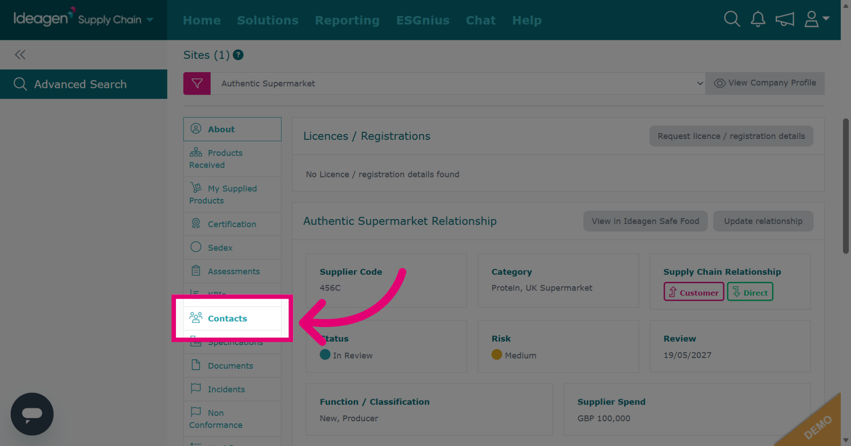Click the page vertical scrollbar thumb
The width and height of the screenshot is (851, 446).
(x=846, y=186)
